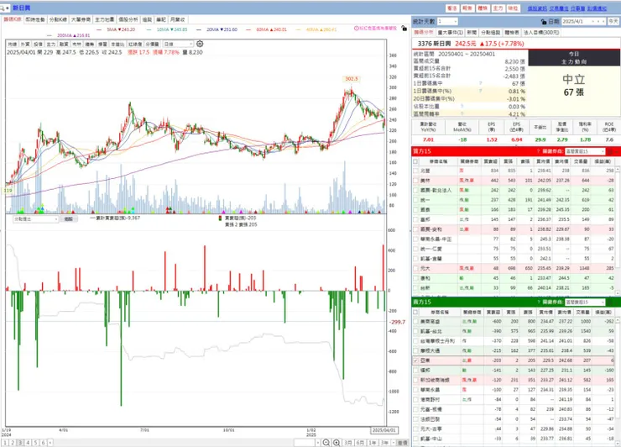The width and height of the screenshot is (621, 447).
Task: Tick the checkbox for 統一-仁愛 row
Action: coord(415,249)
